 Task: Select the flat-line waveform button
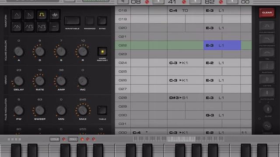(x=54, y=27)
